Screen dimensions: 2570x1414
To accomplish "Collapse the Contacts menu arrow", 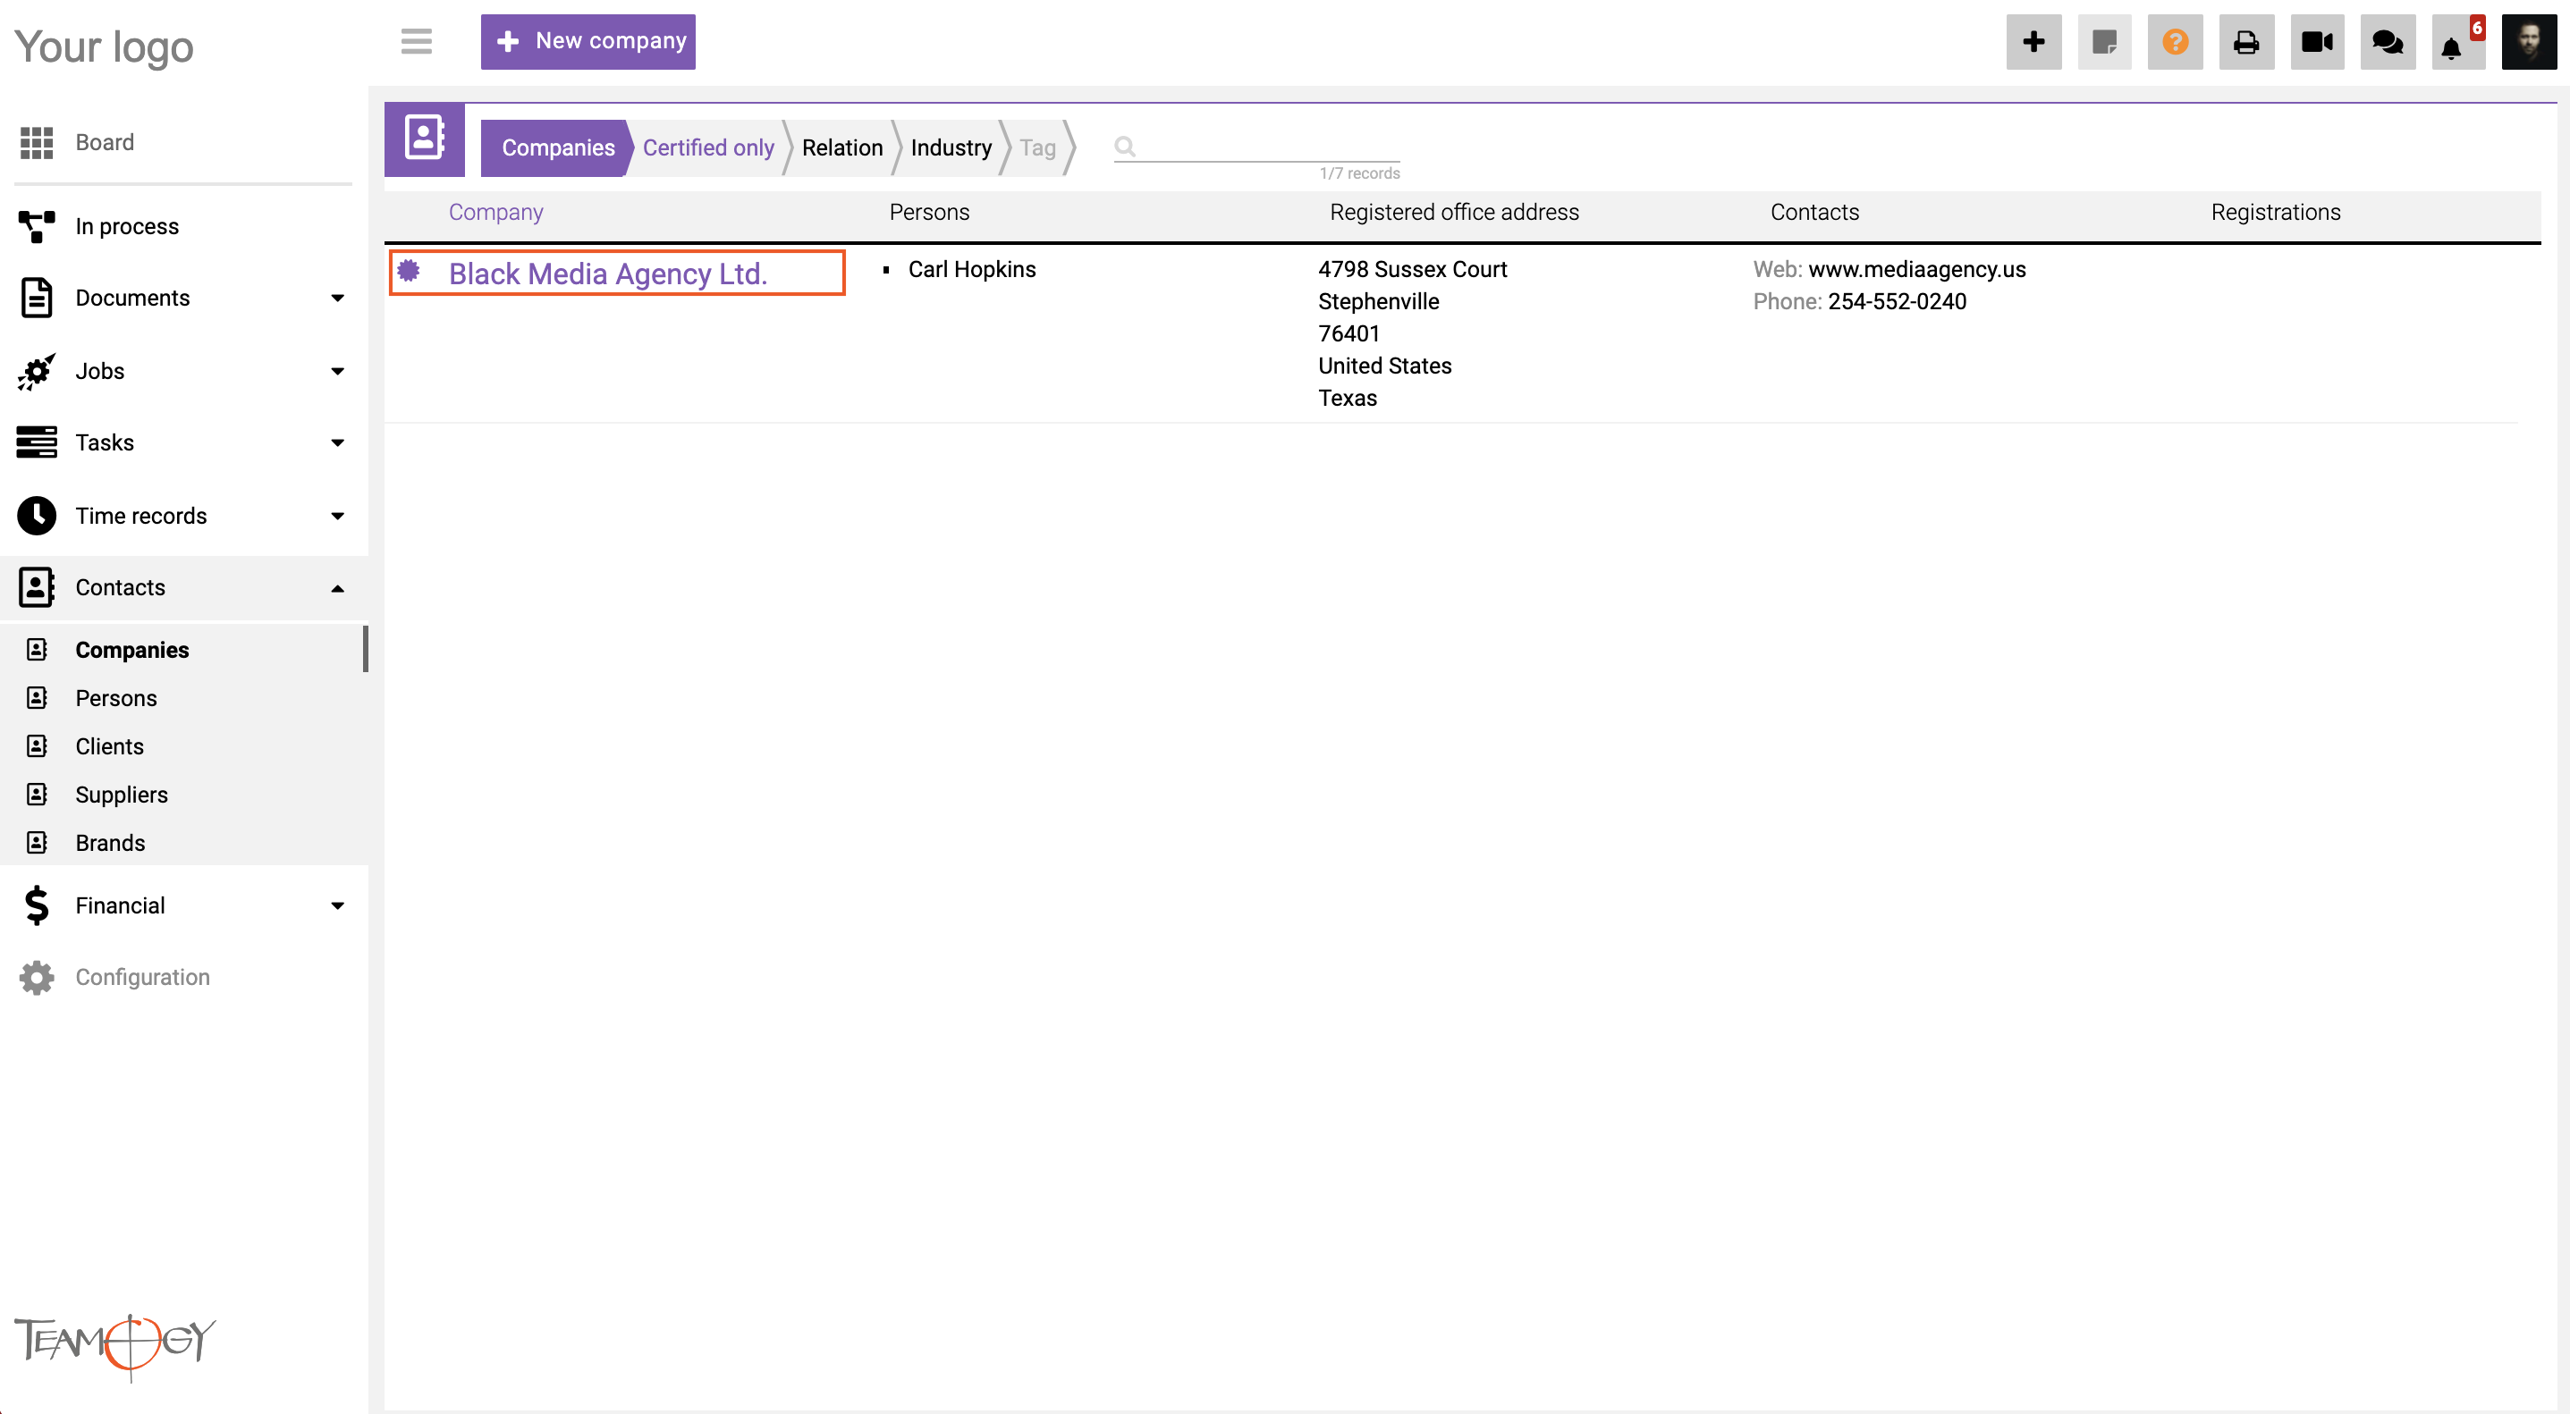I will point(337,588).
